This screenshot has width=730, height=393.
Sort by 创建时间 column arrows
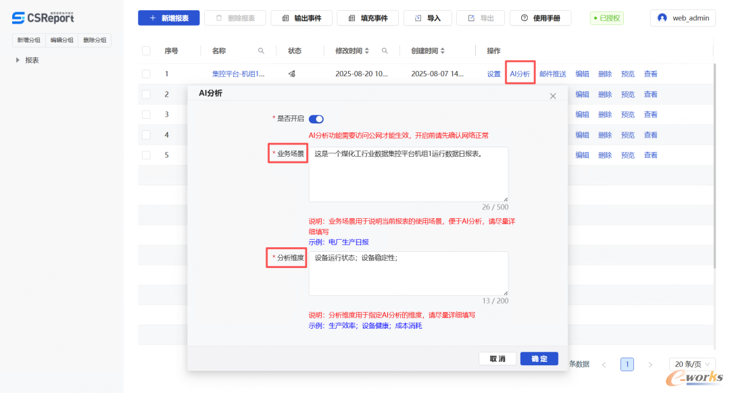[x=443, y=51]
